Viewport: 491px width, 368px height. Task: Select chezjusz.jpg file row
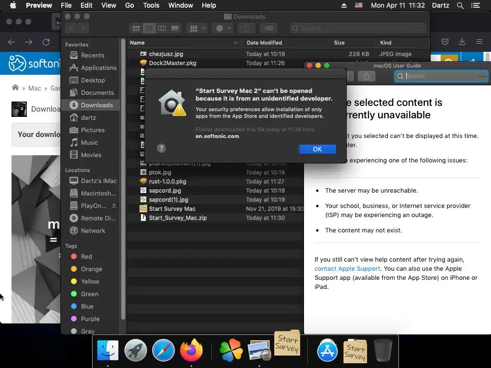pos(279,54)
